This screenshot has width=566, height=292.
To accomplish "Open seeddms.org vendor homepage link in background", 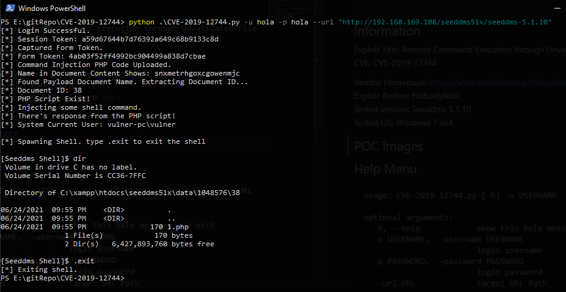I will click(x=498, y=82).
